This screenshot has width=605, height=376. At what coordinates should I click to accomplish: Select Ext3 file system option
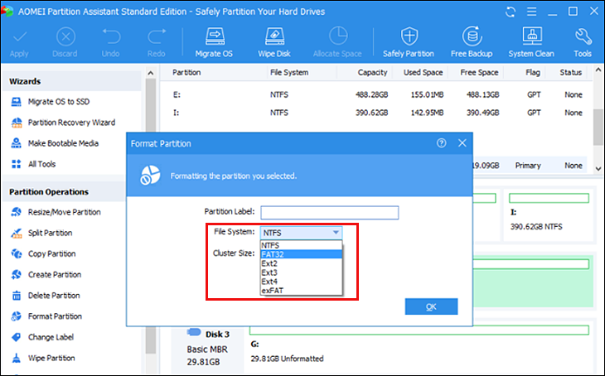(301, 272)
